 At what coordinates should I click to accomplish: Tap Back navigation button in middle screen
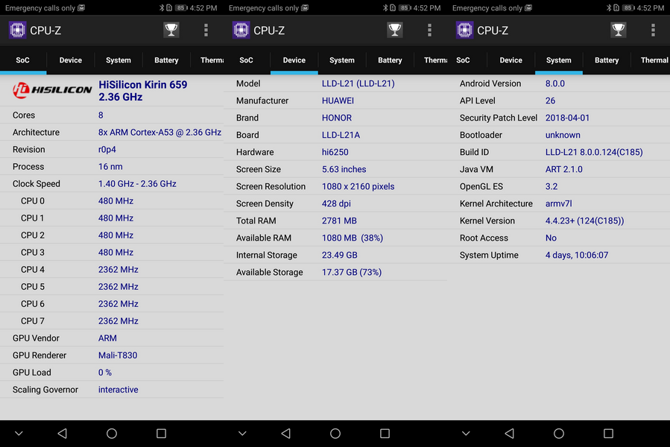286,434
